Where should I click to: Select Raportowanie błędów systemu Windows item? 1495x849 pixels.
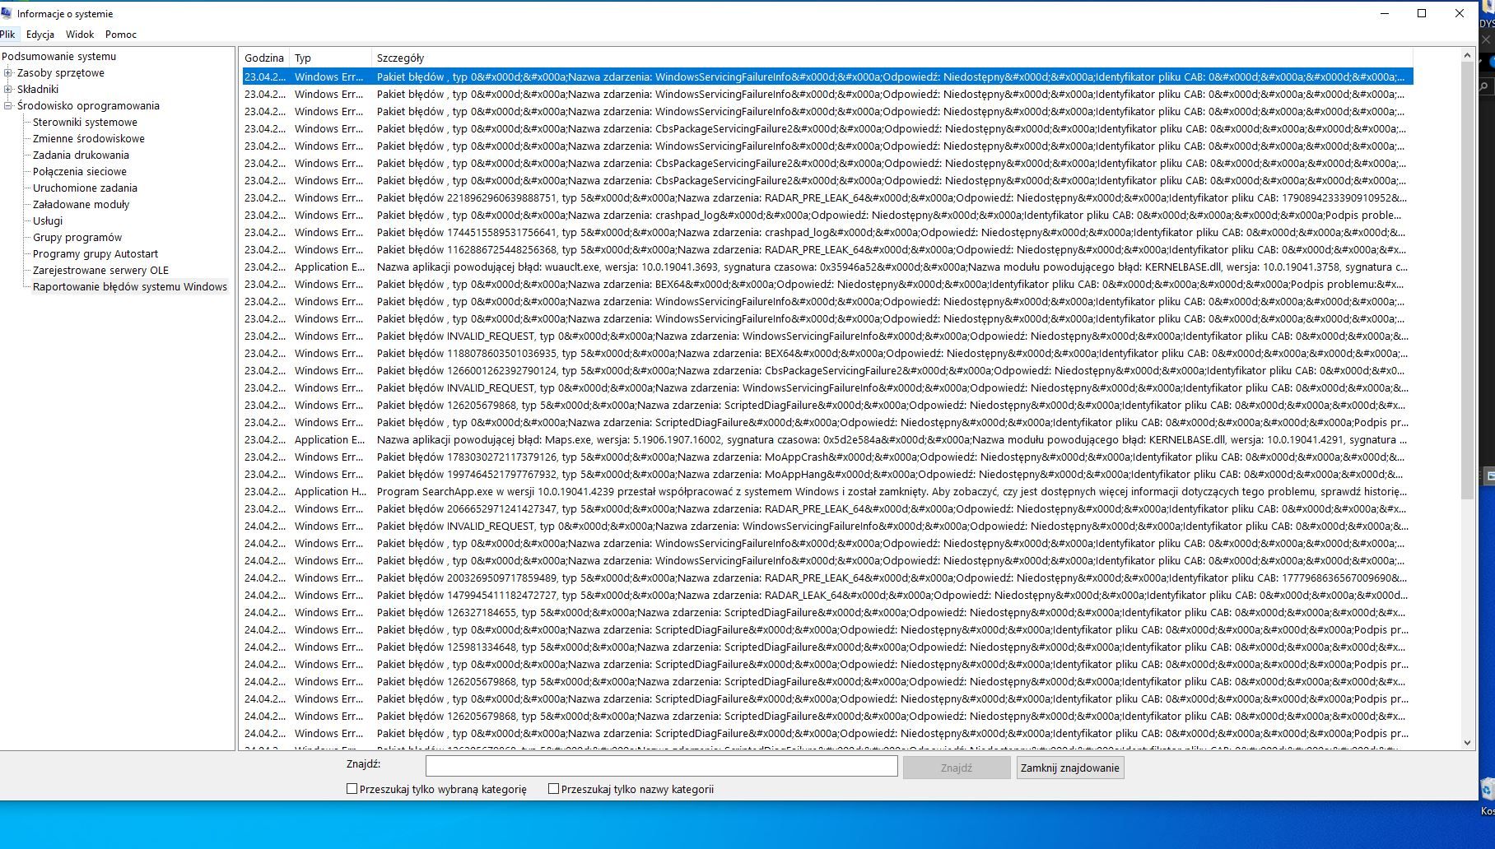coord(129,286)
